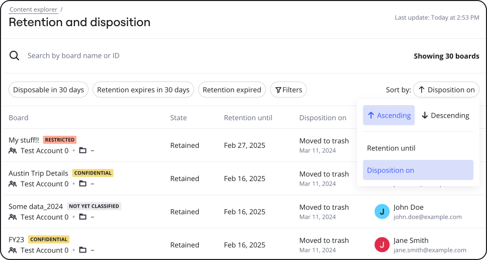This screenshot has height=260, width=487.
Task: Select Retention until sort option
Action: [x=391, y=148]
